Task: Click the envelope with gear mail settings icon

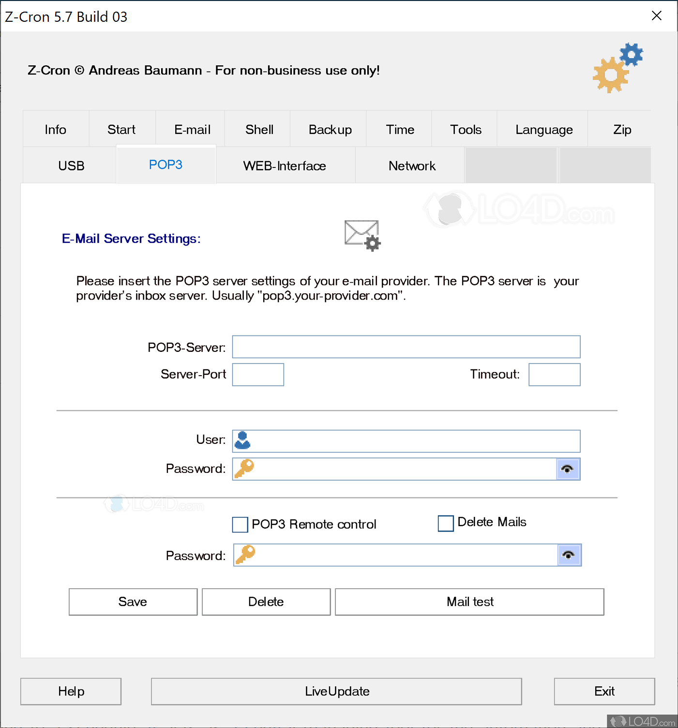Action: [x=362, y=236]
